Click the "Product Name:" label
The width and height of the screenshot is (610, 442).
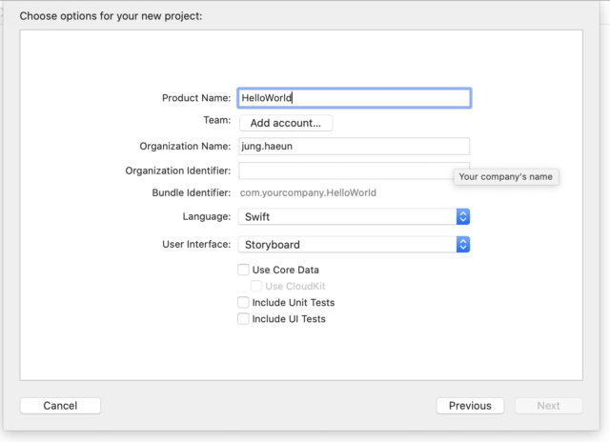click(x=196, y=98)
